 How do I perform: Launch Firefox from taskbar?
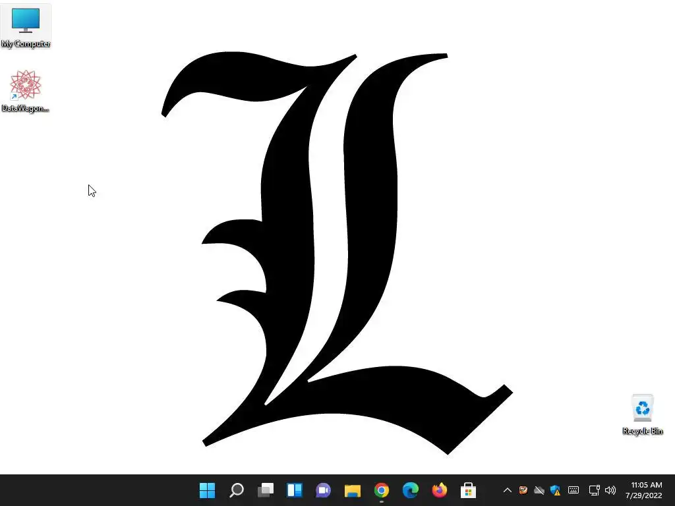[x=440, y=490]
